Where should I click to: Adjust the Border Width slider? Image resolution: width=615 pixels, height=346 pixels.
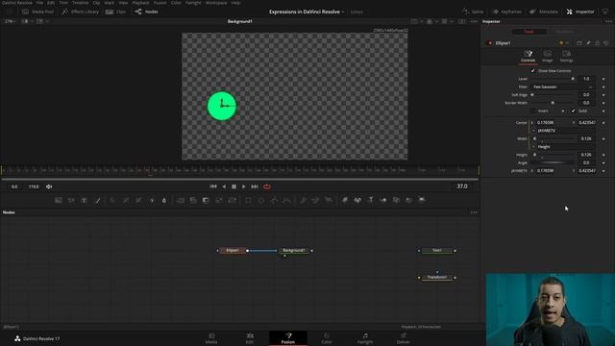[x=553, y=103]
